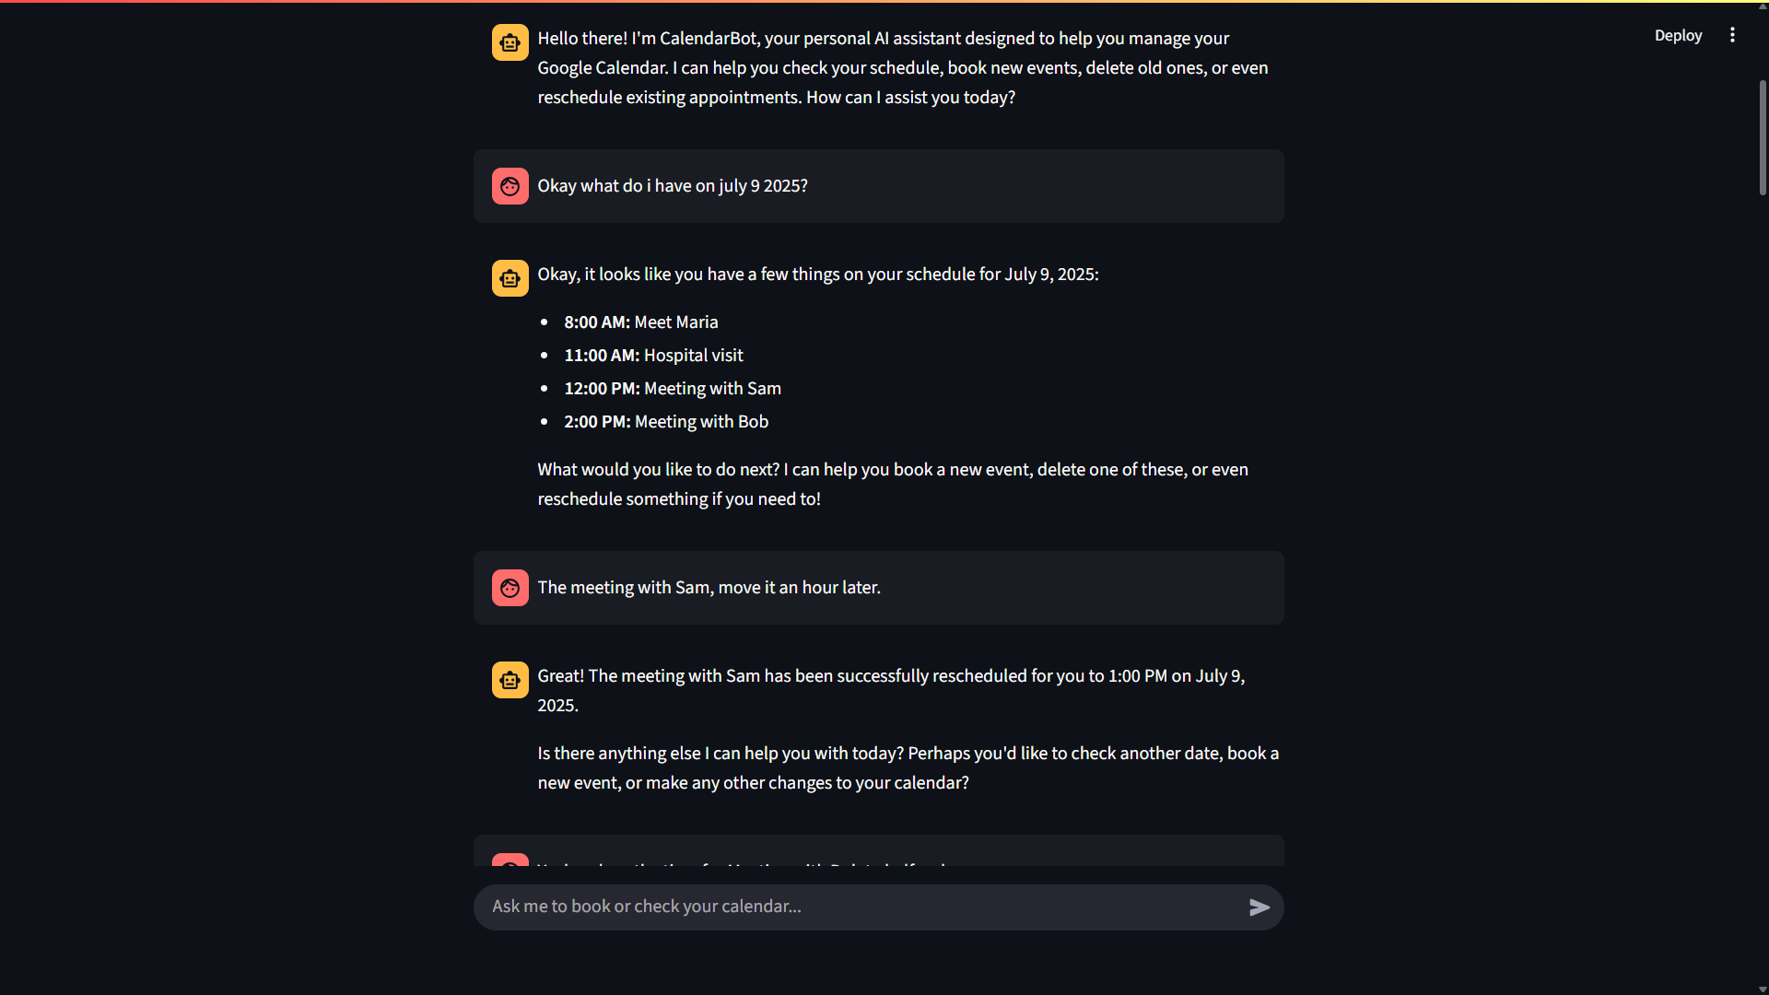Click the "11:00 AM: Hospital visit" entry
The image size is (1769, 995).
coord(653,356)
